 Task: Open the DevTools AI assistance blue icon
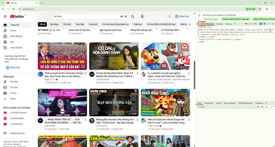(261, 24)
